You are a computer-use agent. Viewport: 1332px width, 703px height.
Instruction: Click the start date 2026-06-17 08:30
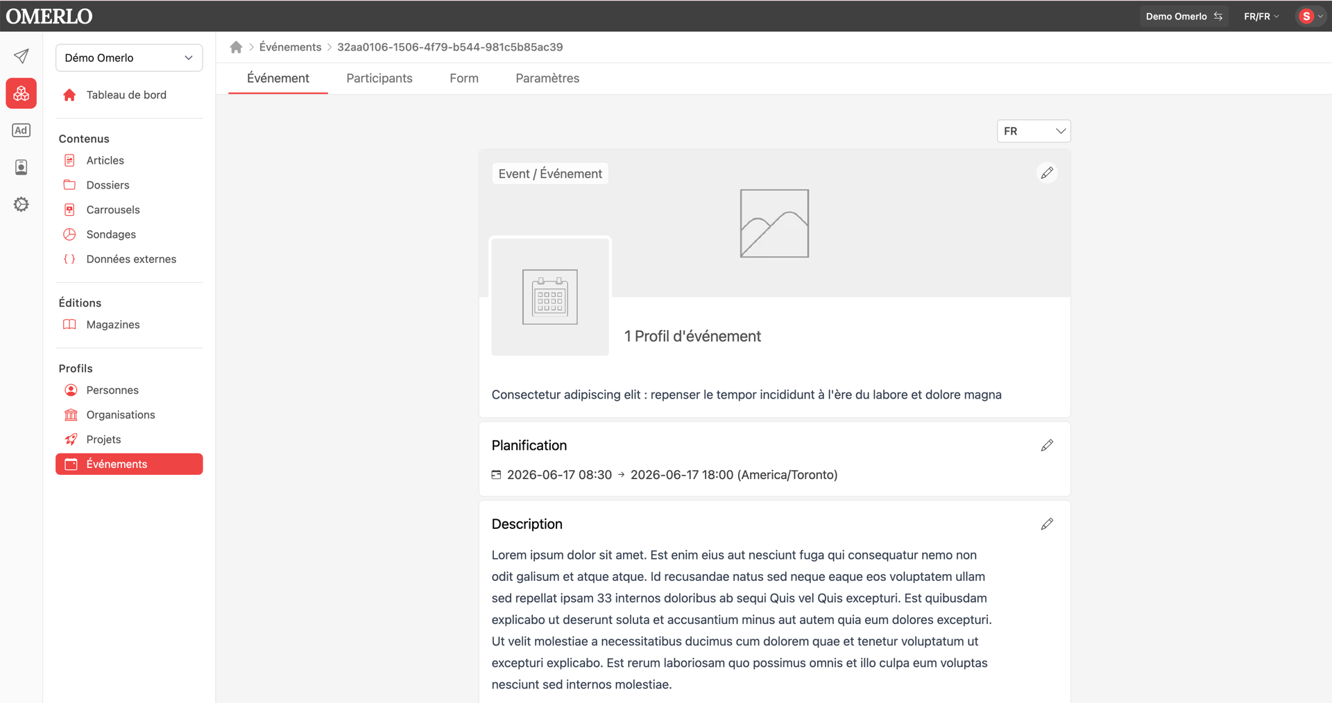(x=559, y=475)
